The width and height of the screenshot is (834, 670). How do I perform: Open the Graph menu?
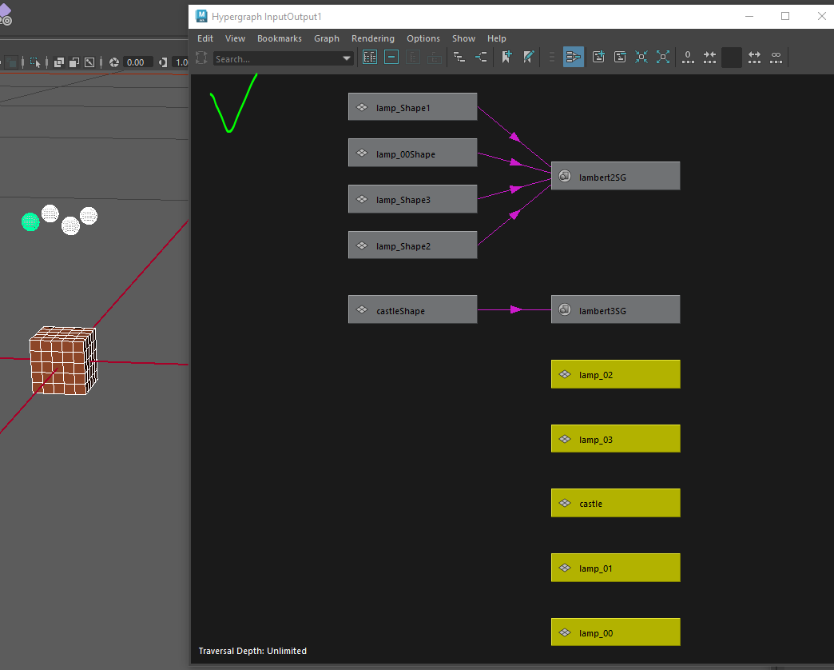(326, 38)
